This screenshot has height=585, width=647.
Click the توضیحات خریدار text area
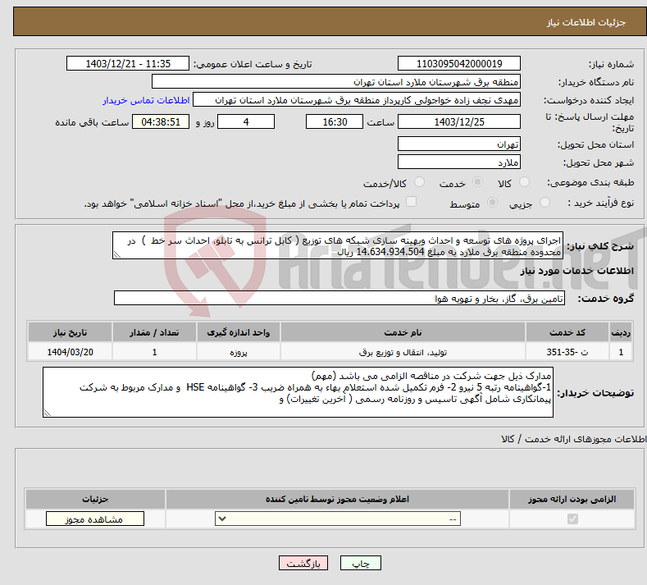[298, 392]
